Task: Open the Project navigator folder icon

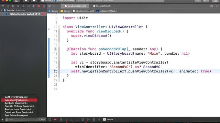Action: point(3,6)
